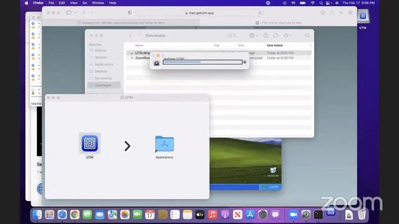The height and width of the screenshot is (224, 399).
Task: Open Launchpad from the Dock
Action: click(x=50, y=215)
